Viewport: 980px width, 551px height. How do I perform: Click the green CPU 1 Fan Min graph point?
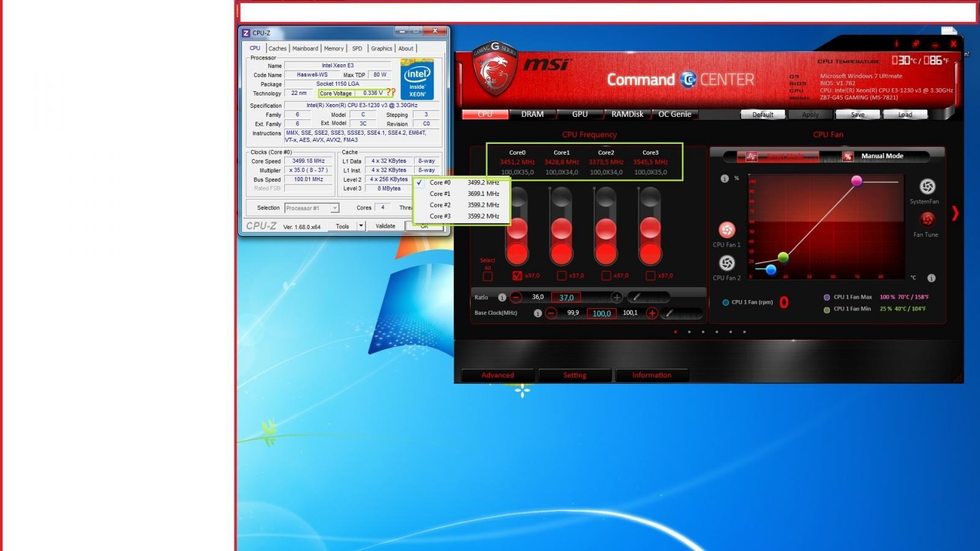783,257
